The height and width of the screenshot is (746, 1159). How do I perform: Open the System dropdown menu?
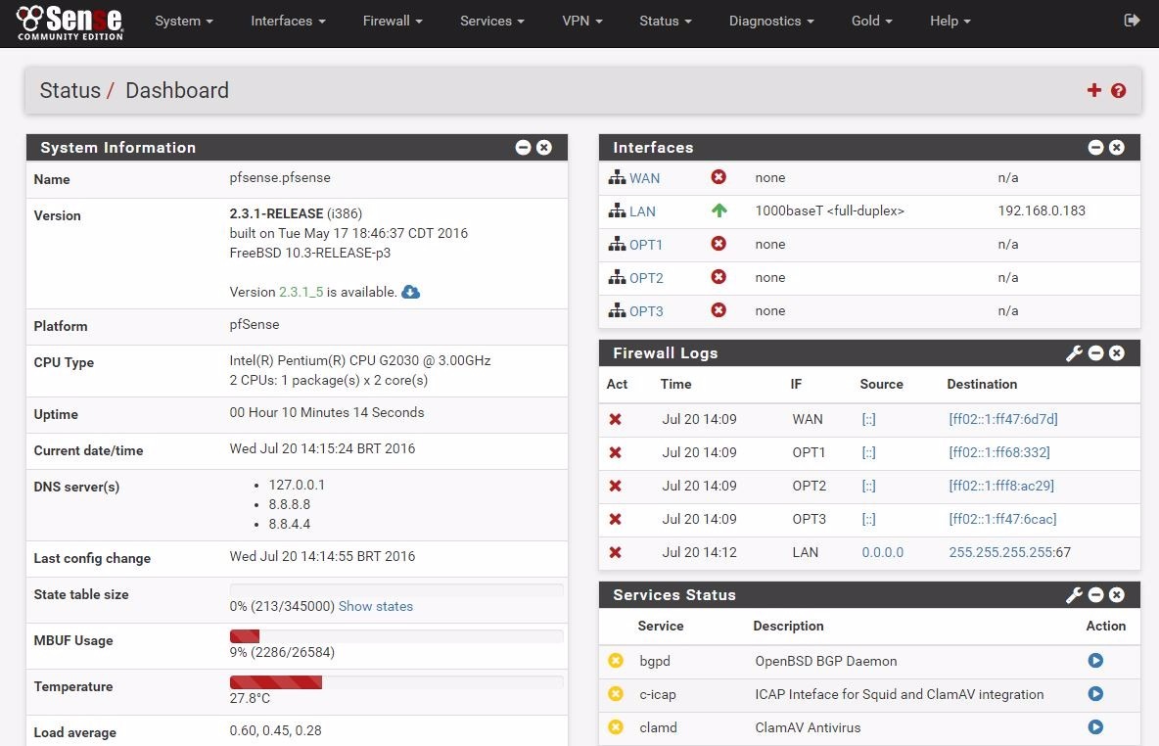click(184, 21)
